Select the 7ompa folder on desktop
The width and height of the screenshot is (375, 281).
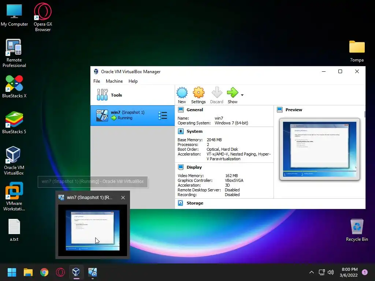tap(357, 51)
